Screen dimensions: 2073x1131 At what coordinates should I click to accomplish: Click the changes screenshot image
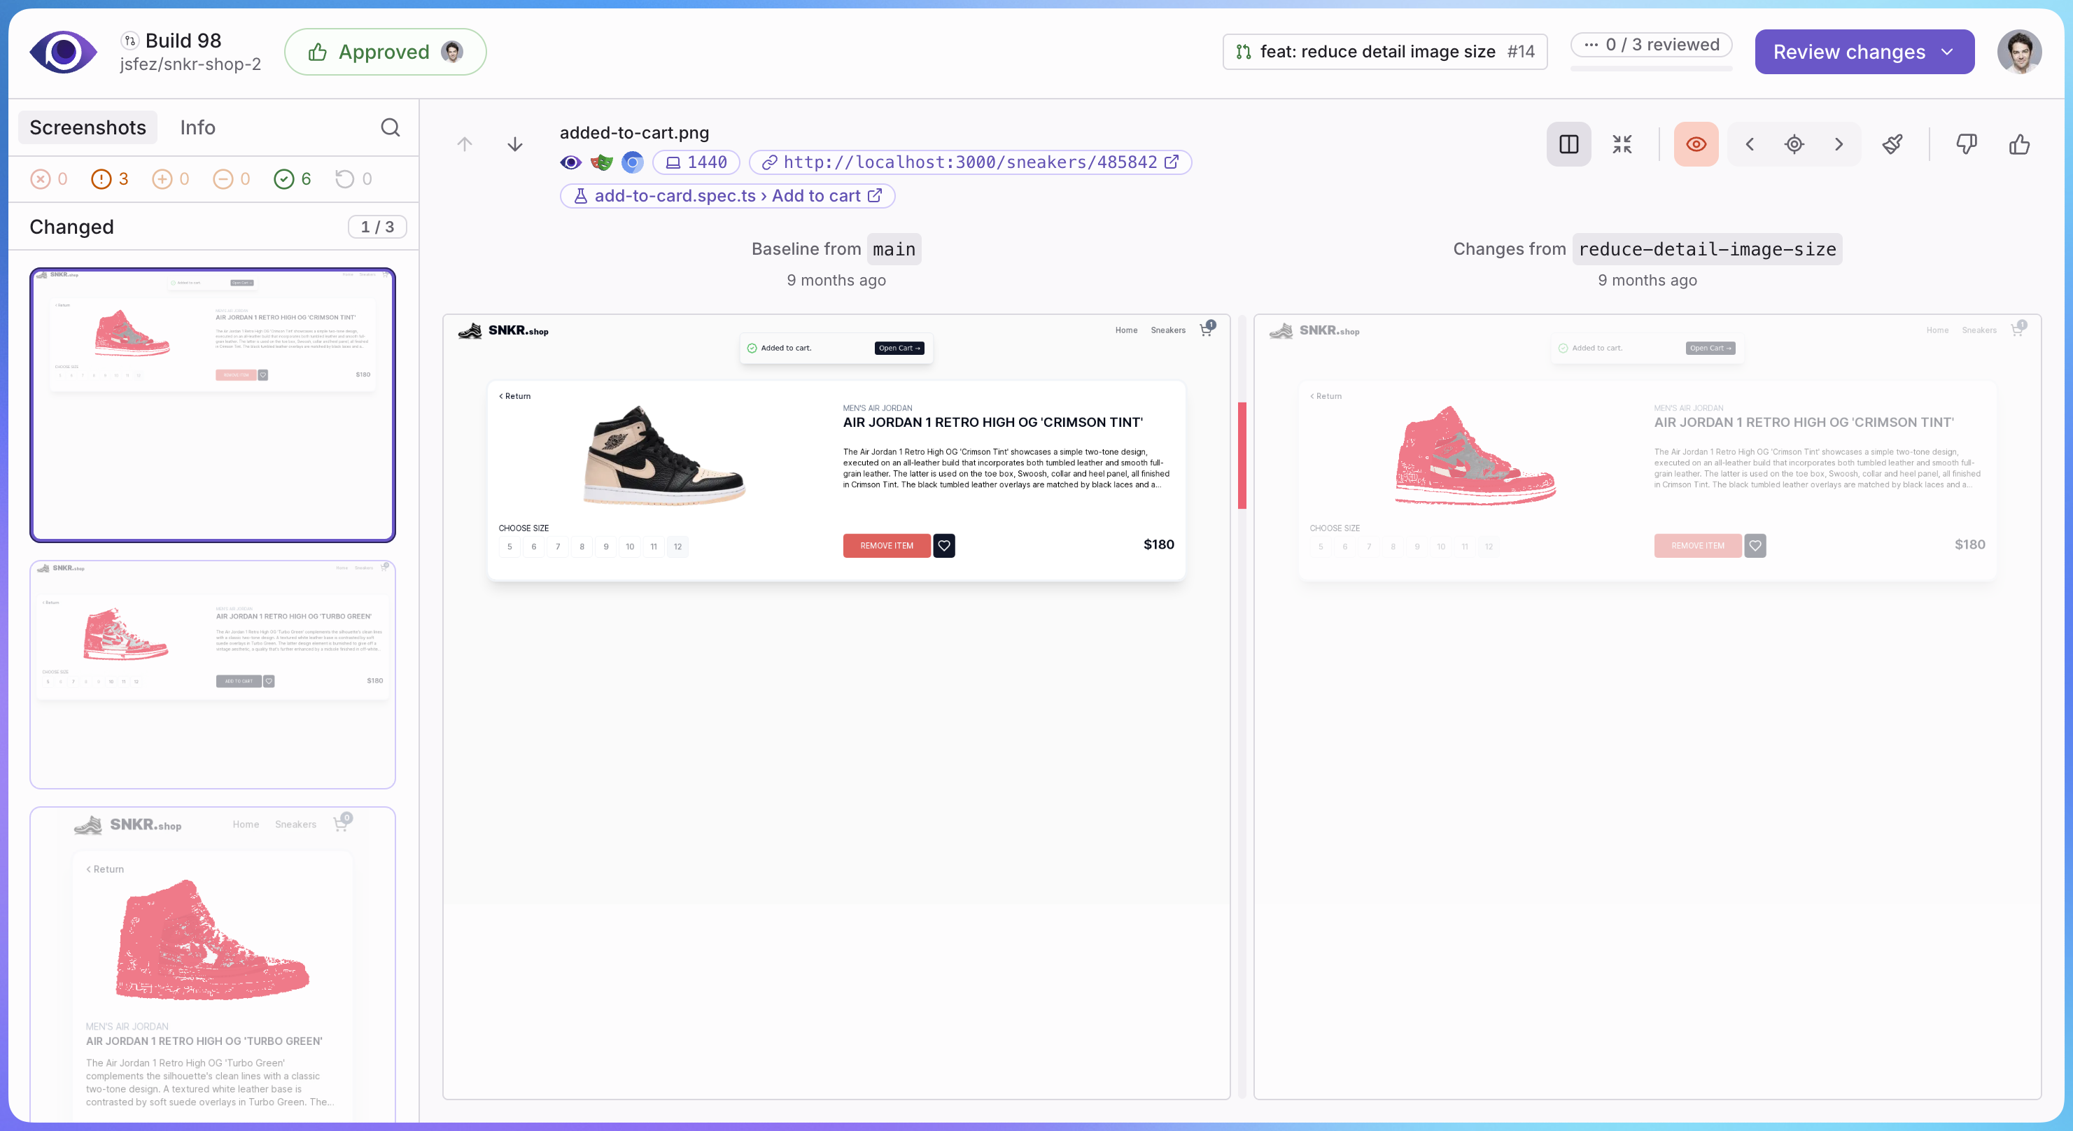pos(1647,707)
